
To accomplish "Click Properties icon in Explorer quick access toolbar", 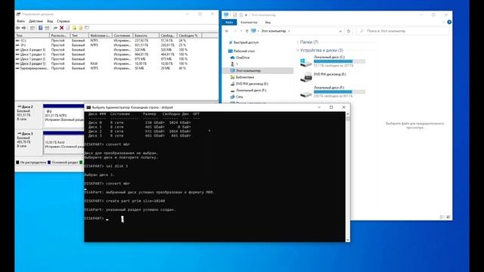I will point(235,15).
